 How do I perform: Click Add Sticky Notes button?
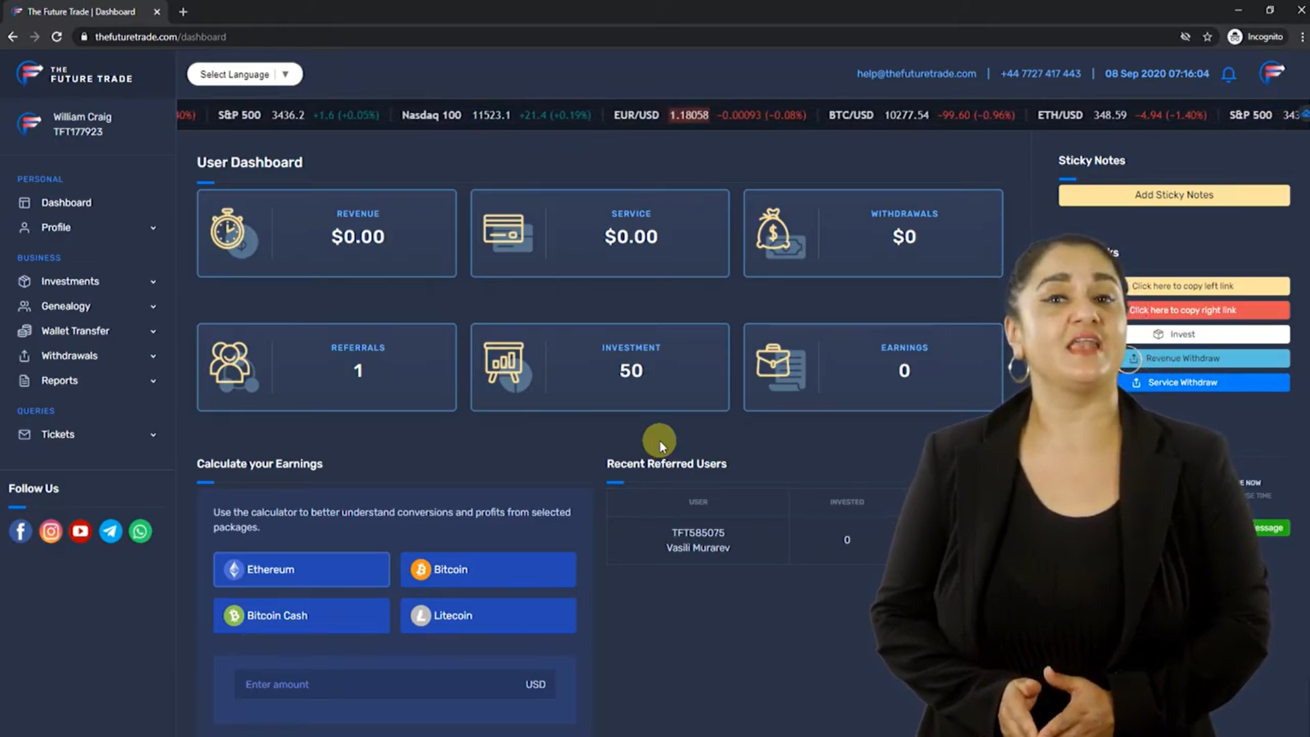(1174, 195)
